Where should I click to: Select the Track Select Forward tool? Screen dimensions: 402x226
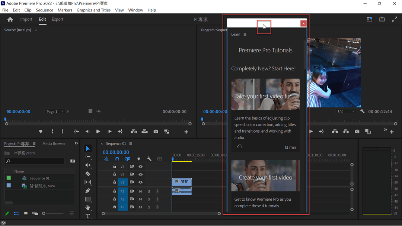pos(88,156)
